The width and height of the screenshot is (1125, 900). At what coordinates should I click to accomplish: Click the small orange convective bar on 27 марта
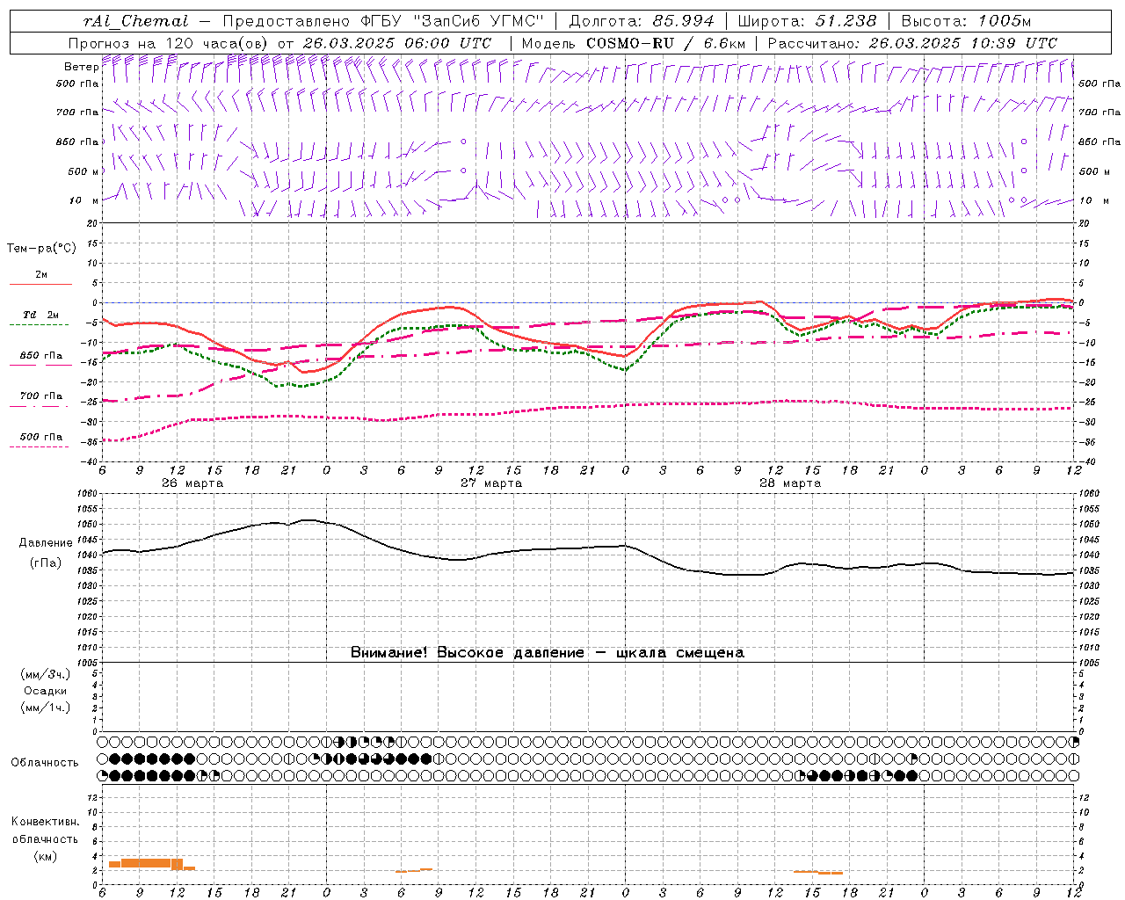click(x=413, y=870)
